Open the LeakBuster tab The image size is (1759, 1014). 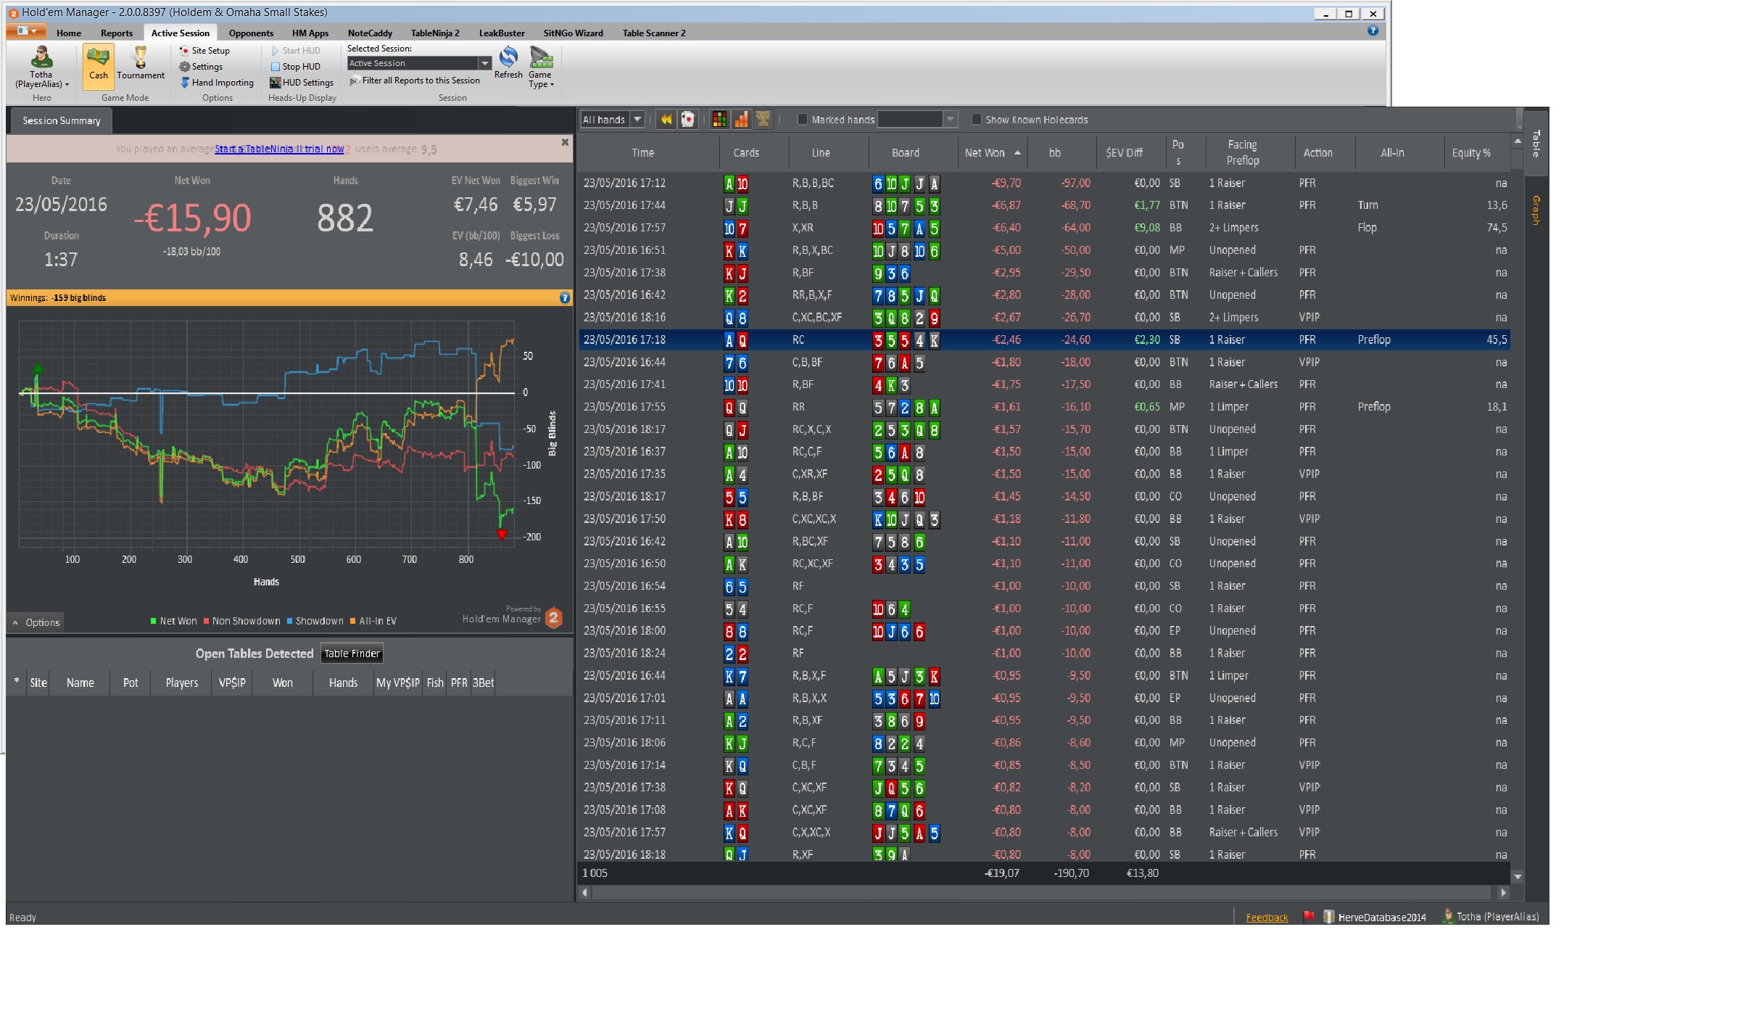(x=502, y=33)
